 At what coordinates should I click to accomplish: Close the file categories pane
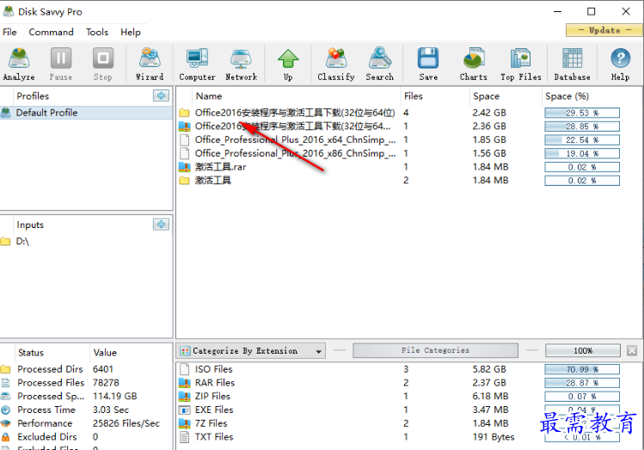pos(632,350)
